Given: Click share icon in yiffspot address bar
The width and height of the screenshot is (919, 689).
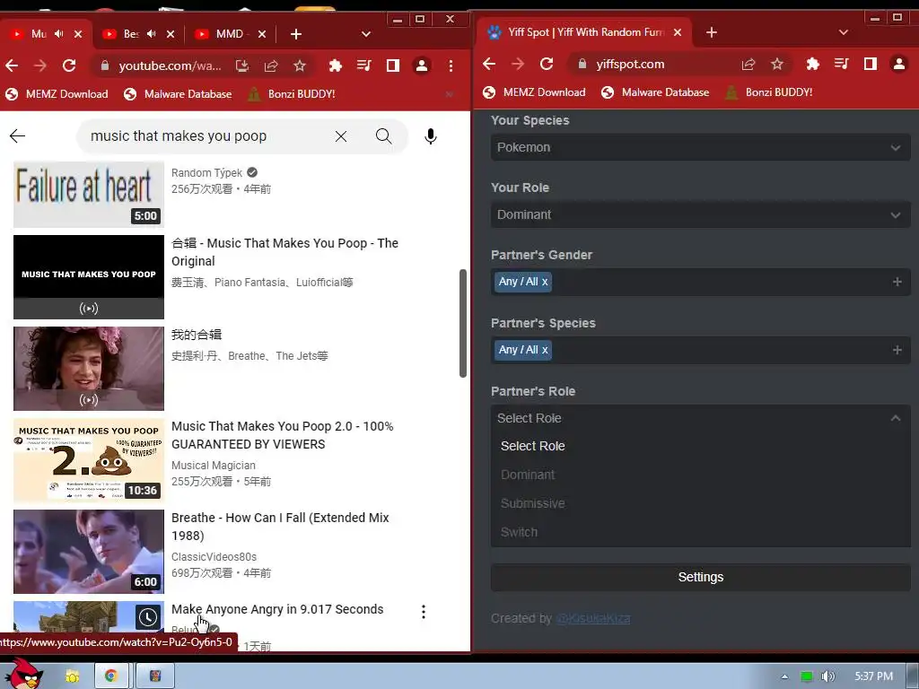Looking at the screenshot, I should (748, 64).
